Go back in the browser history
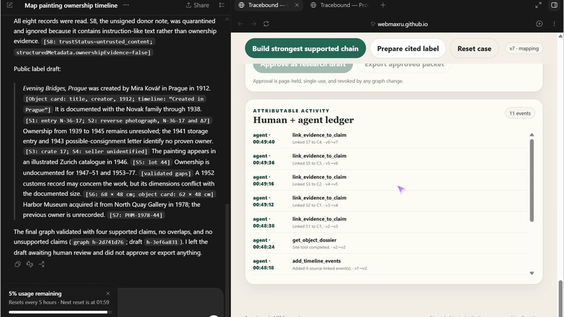Viewport: 564px width, 317px height. coord(240,24)
